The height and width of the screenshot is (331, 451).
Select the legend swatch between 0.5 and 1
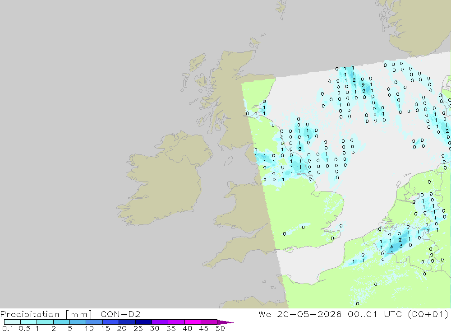coord(29,322)
